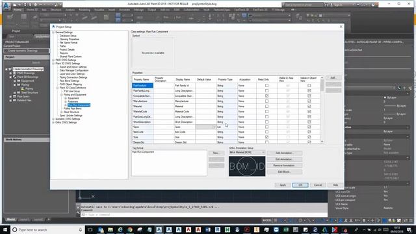Launch Internet Explorer from the taskbar
This screenshot has height=234, width=416.
coord(120,229)
